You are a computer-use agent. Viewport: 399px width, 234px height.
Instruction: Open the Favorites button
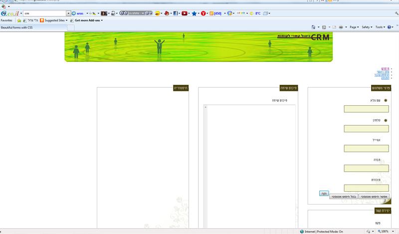pyautogui.click(x=6, y=20)
